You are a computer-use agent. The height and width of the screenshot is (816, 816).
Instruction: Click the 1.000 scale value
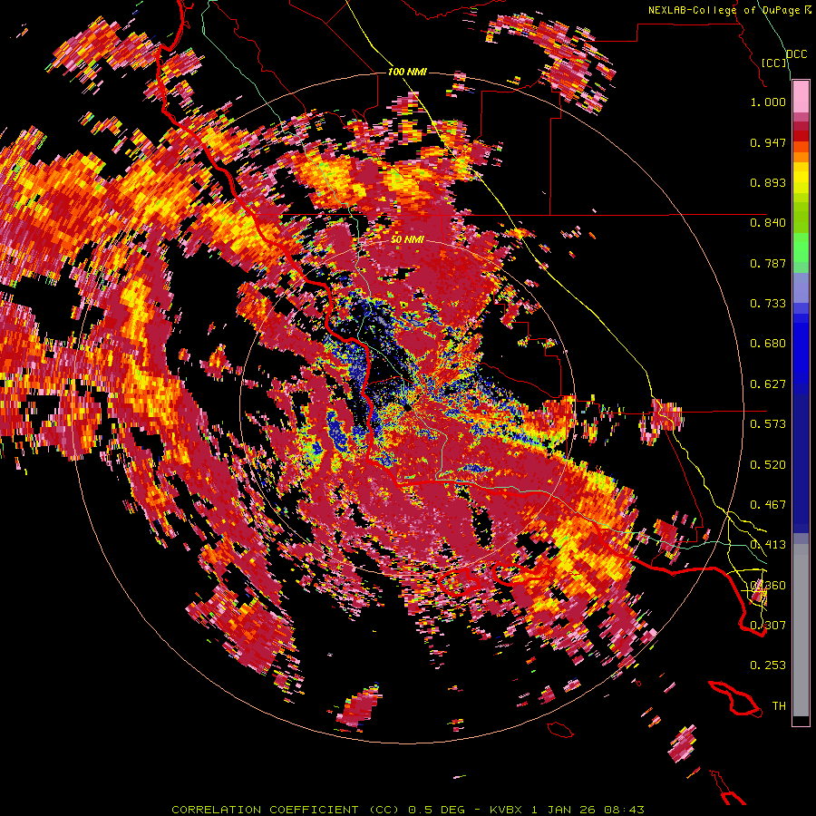click(768, 102)
